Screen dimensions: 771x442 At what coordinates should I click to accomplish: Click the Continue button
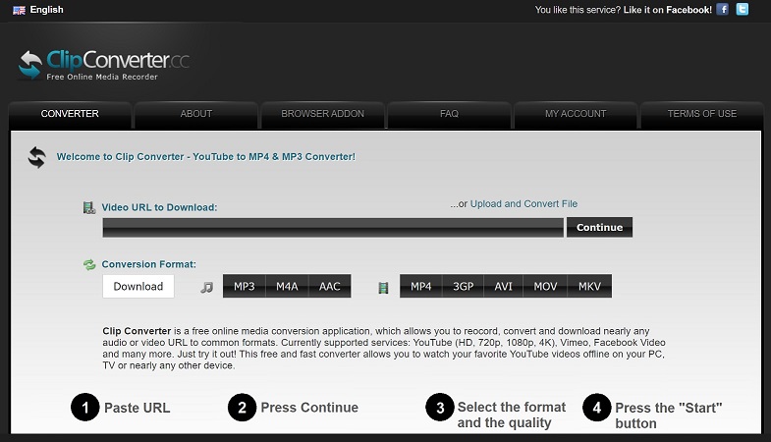pos(599,228)
